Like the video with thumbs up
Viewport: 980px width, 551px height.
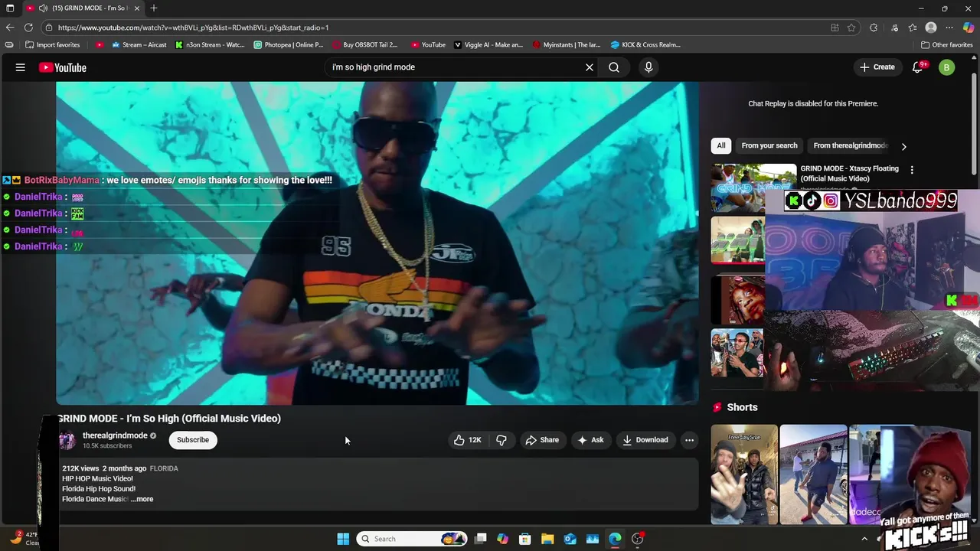pyautogui.click(x=467, y=440)
